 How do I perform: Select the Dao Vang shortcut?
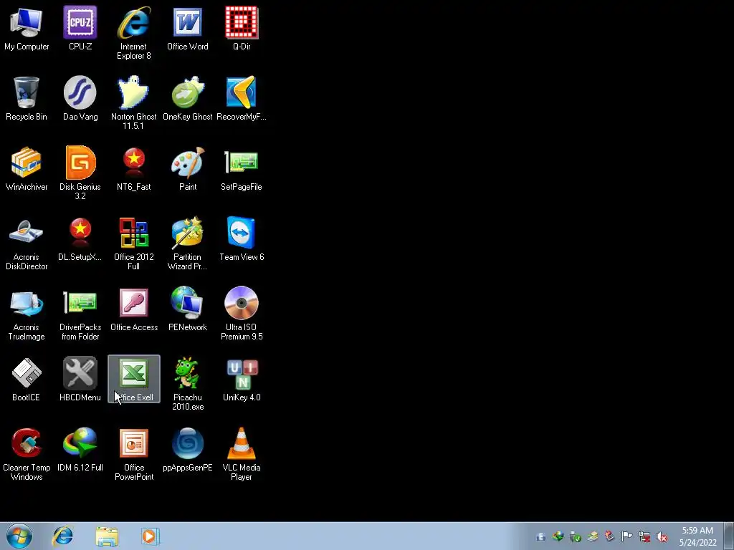coord(80,98)
